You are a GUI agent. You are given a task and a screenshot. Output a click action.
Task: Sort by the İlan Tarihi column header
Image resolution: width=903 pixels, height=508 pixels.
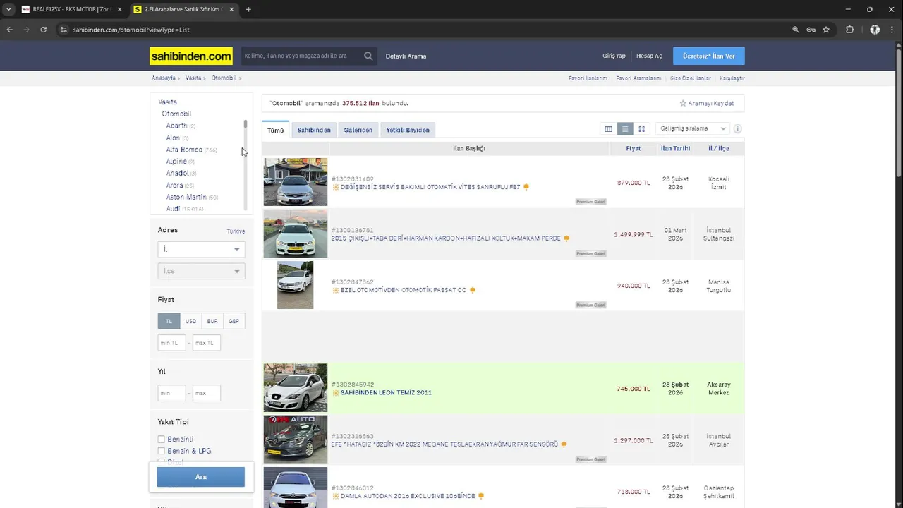click(x=675, y=149)
